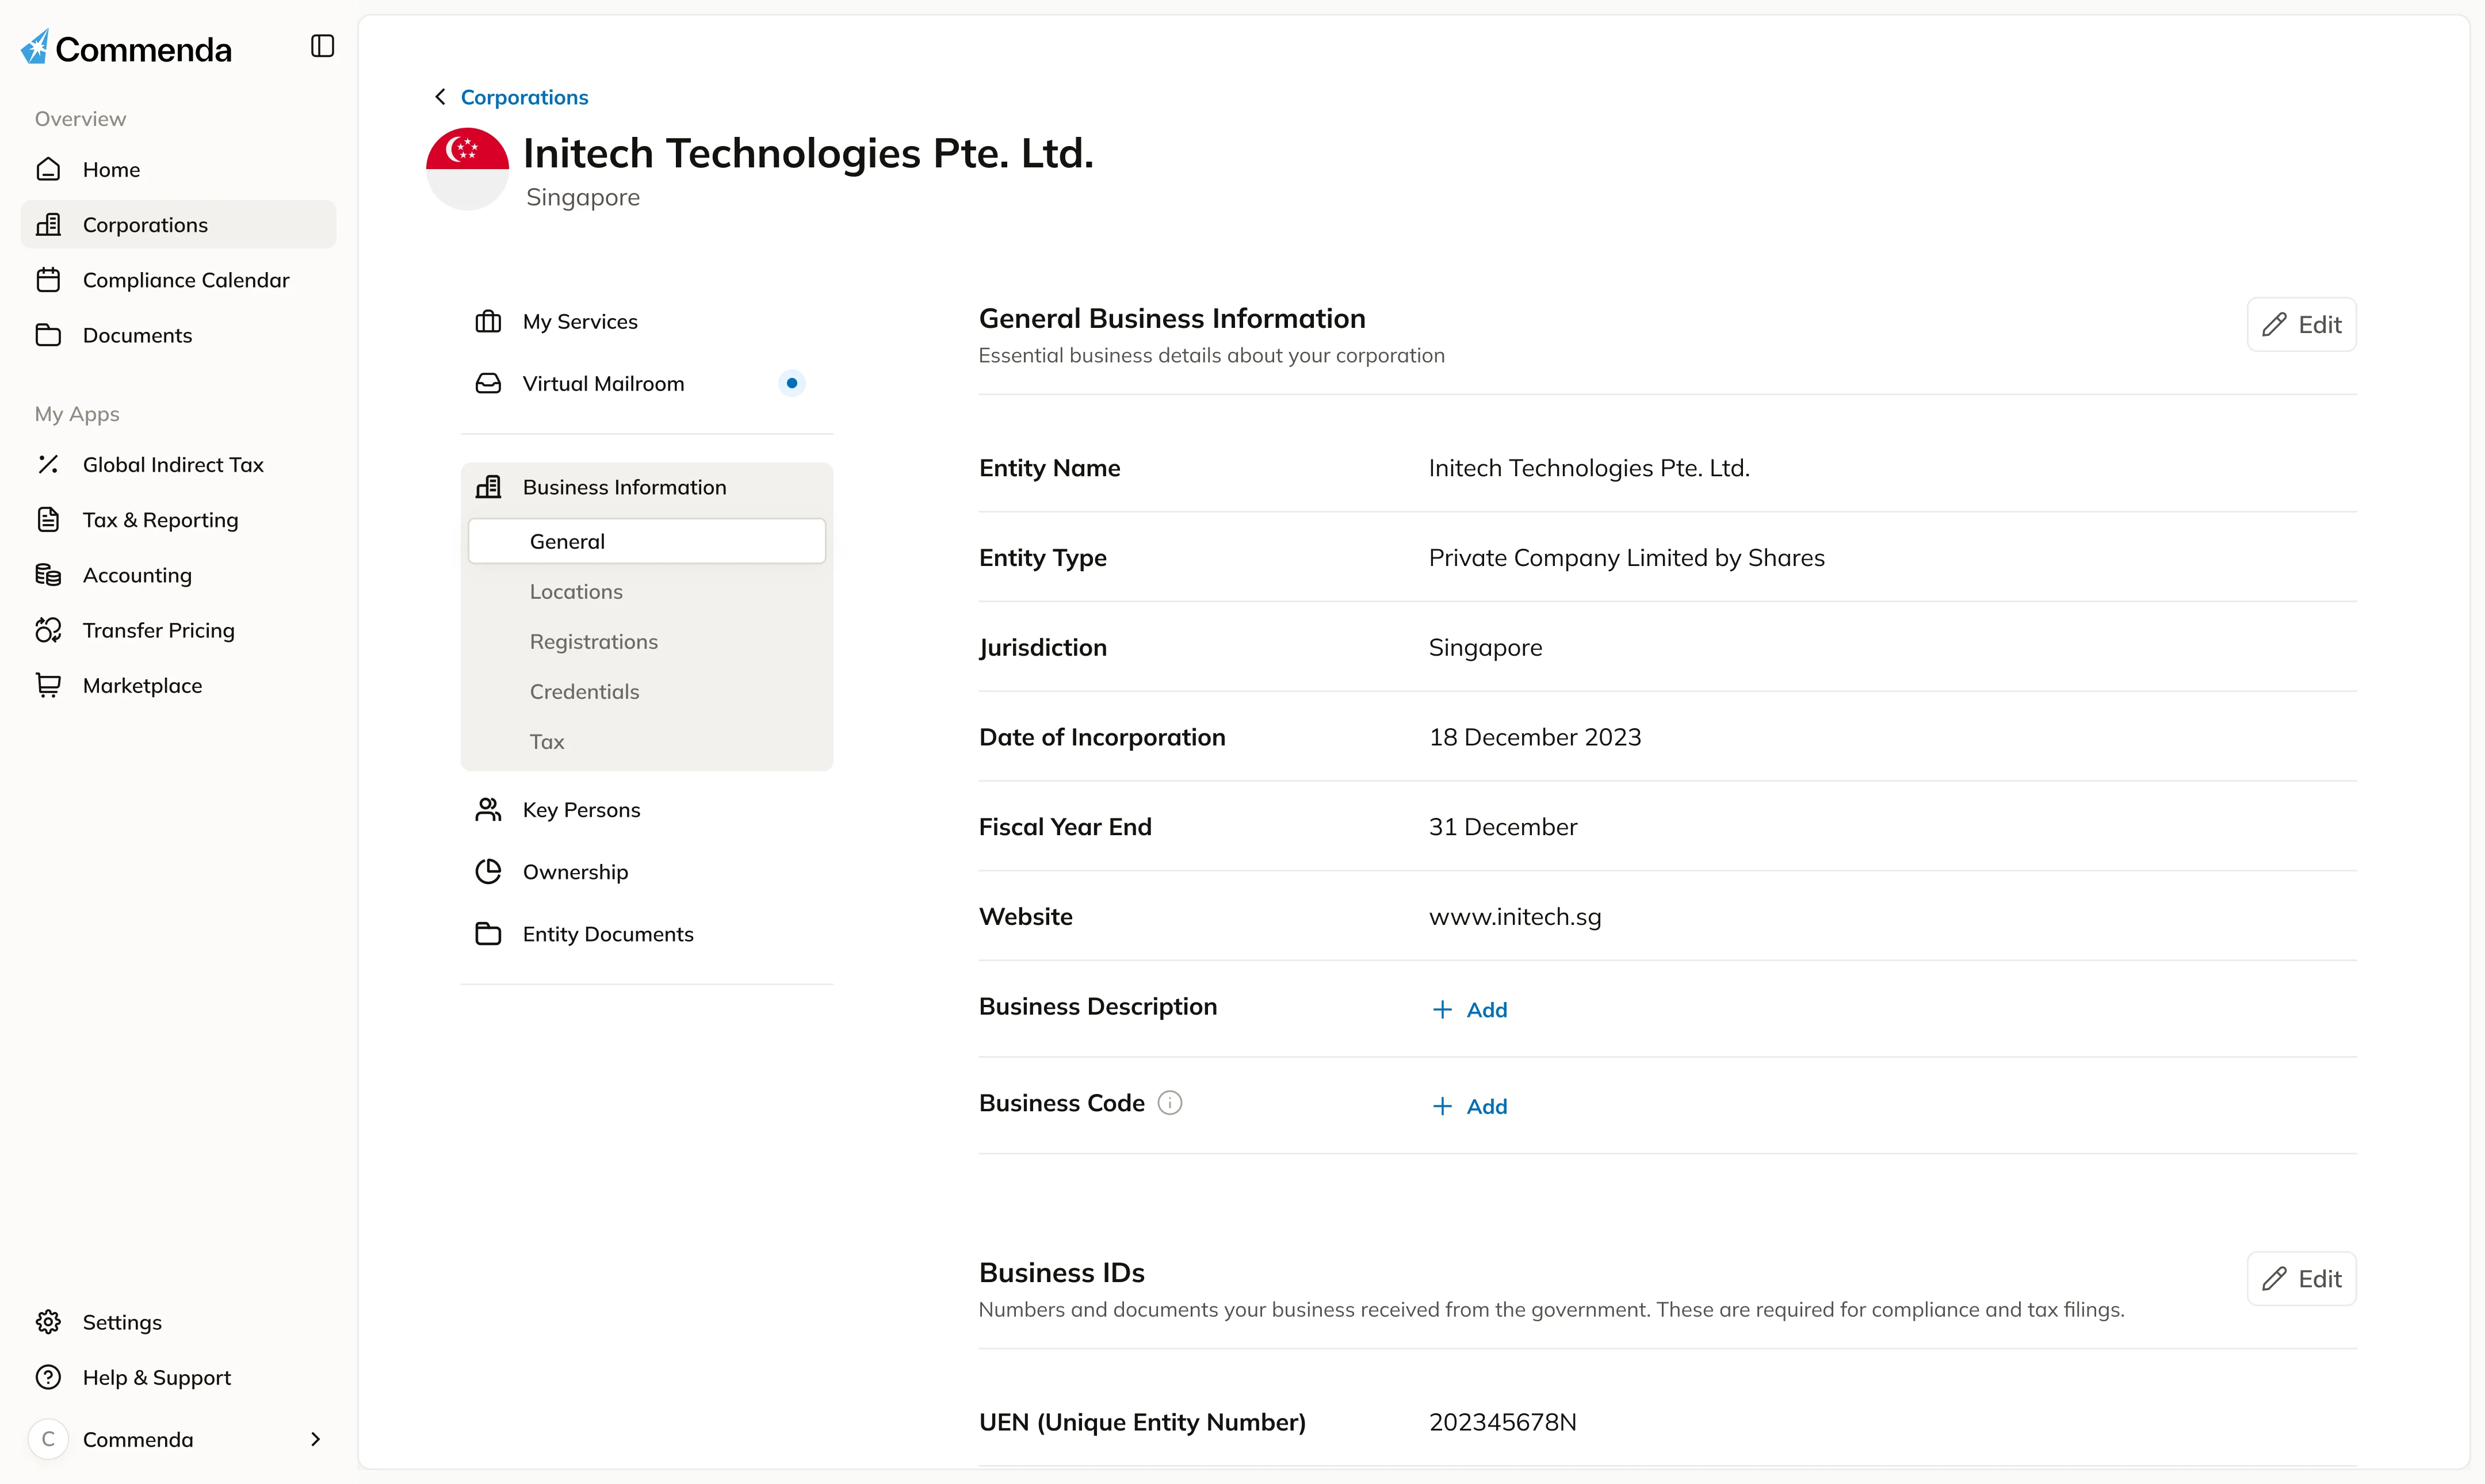Open Key Persons via the people icon
Image resolution: width=2485 pixels, height=1484 pixels.
489,809
